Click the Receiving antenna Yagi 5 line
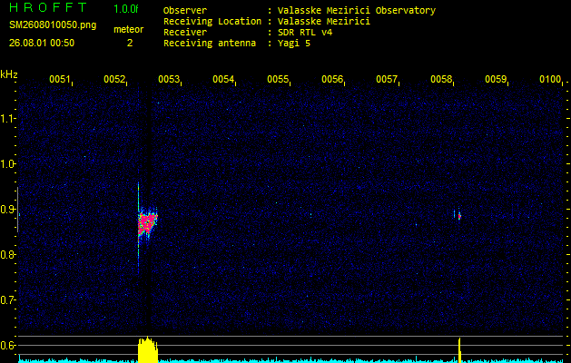Viewport: 571px width, 363px height. coord(237,44)
